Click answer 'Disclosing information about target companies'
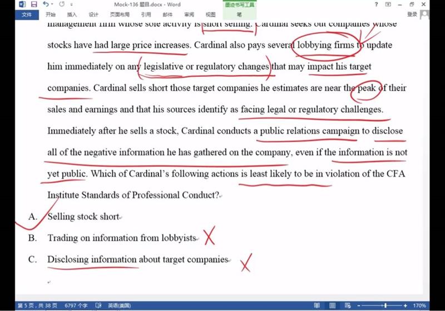Viewport: 445px width, 311px height. (138, 259)
